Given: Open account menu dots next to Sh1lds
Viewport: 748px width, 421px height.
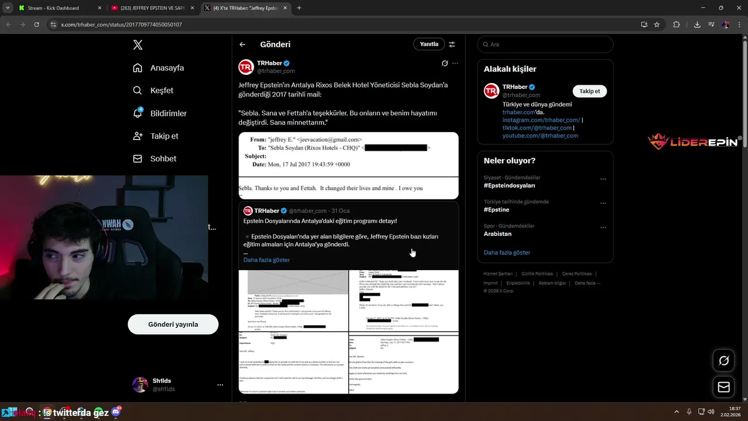Looking at the screenshot, I should (220, 385).
